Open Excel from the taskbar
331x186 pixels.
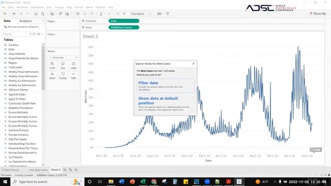(143, 181)
